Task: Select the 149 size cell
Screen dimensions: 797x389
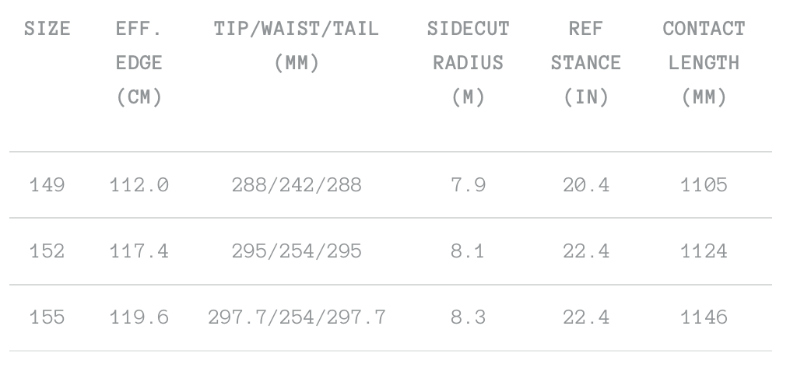Action: [x=47, y=185]
